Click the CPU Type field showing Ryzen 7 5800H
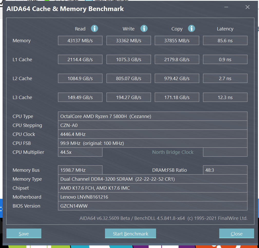Image resolution: width=259 pixels, height=248 pixels. [153, 116]
